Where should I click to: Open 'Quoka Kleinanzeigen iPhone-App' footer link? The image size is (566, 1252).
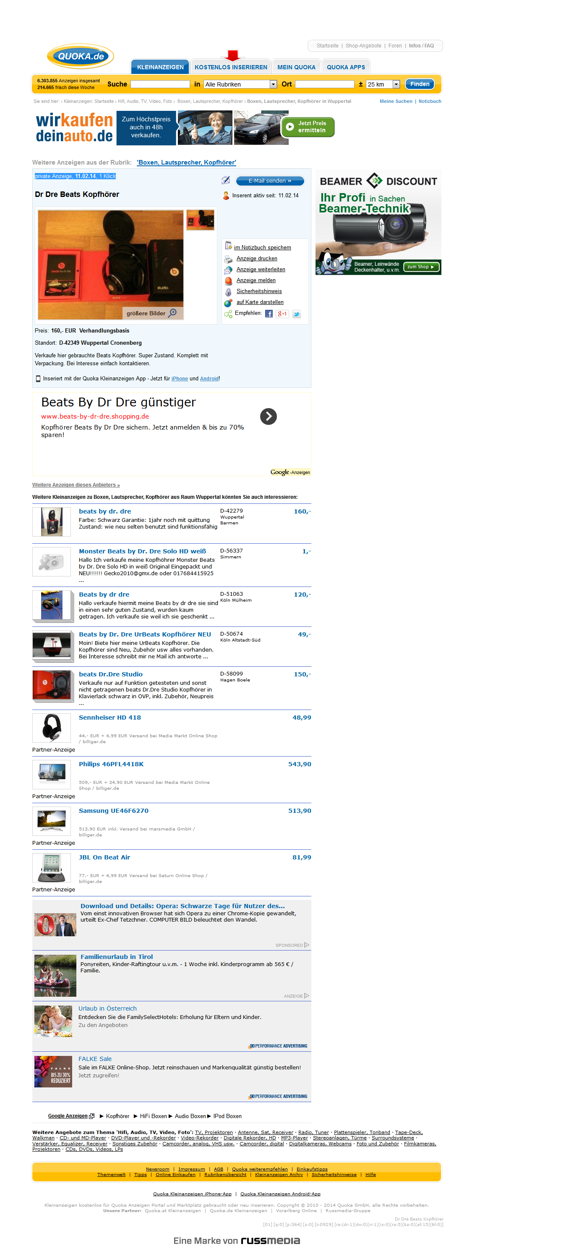click(193, 1194)
